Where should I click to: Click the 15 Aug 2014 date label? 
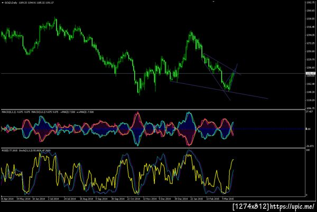click(86, 199)
